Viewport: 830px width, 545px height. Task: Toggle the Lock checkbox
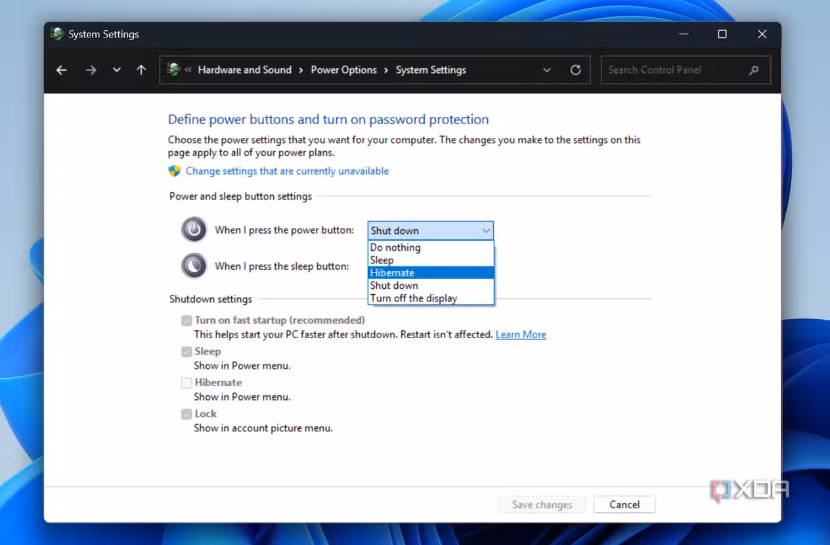187,414
